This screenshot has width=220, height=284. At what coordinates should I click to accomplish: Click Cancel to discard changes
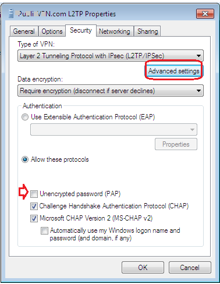[190, 268]
